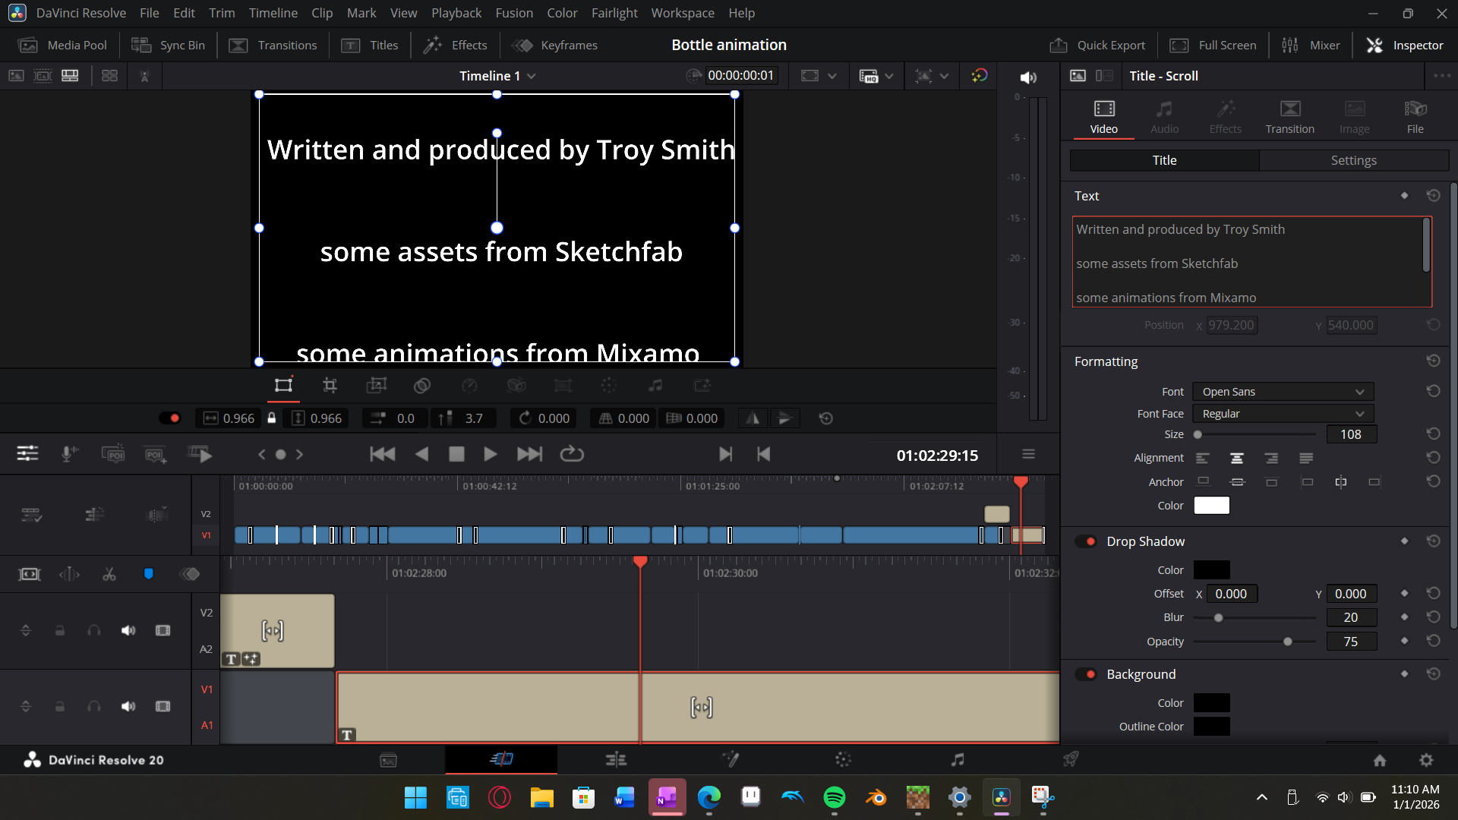Flip image horizontally icon
Viewport: 1458px width, 820px height.
pos(753,418)
